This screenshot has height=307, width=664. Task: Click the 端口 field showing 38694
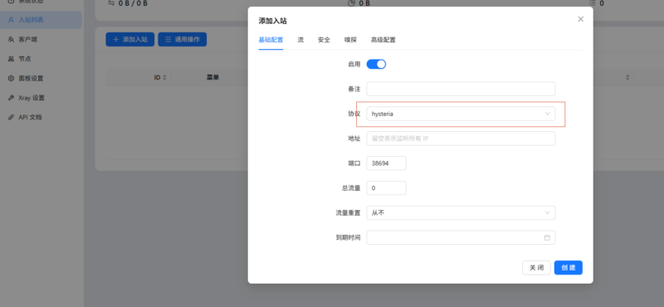click(x=386, y=163)
